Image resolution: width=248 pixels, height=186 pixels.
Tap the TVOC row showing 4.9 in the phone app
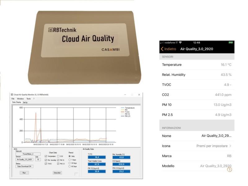[x=197, y=85]
